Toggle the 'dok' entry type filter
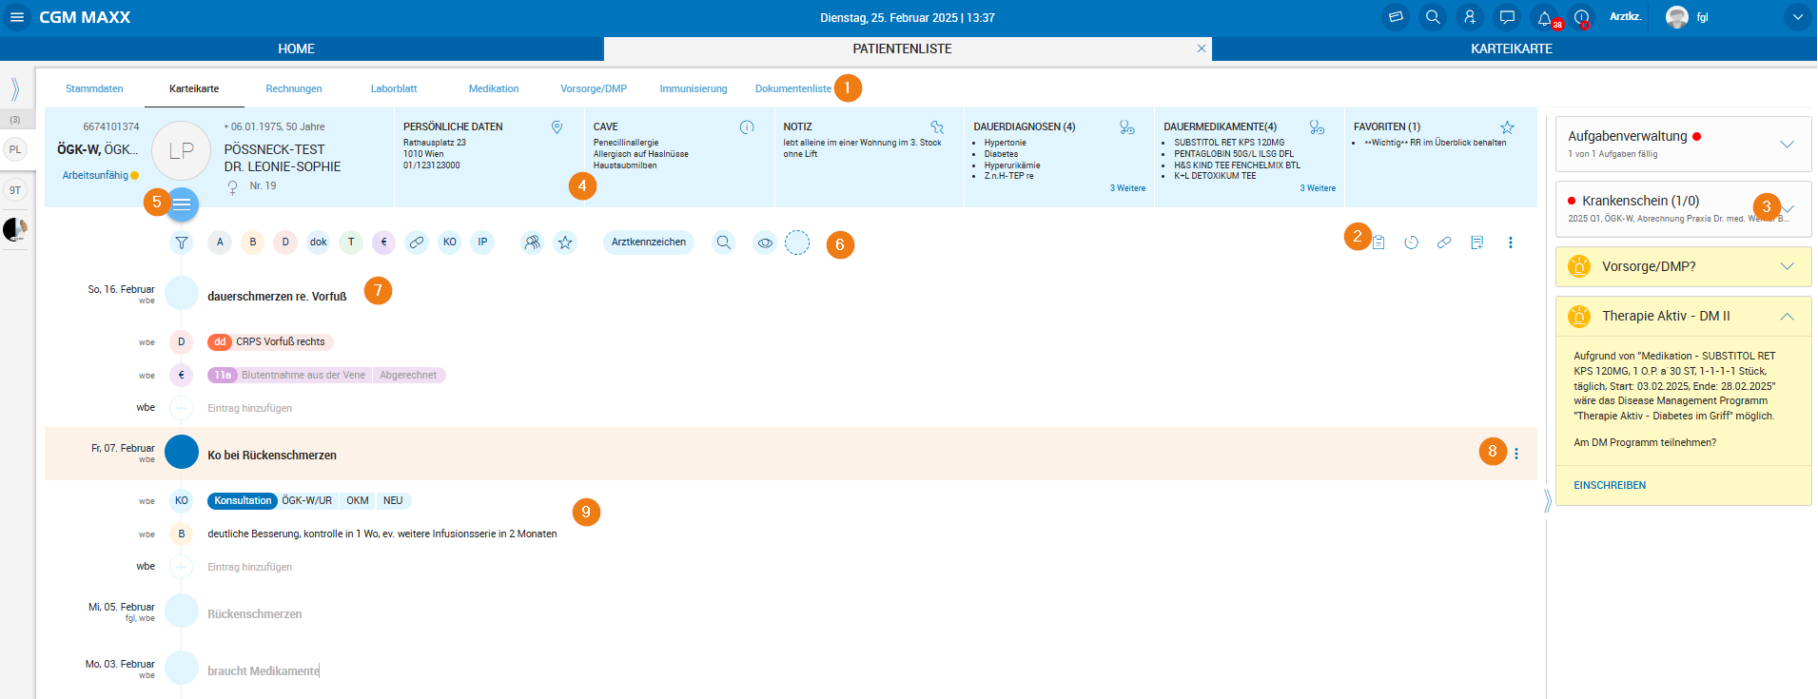The width and height of the screenshot is (1818, 699). point(318,243)
